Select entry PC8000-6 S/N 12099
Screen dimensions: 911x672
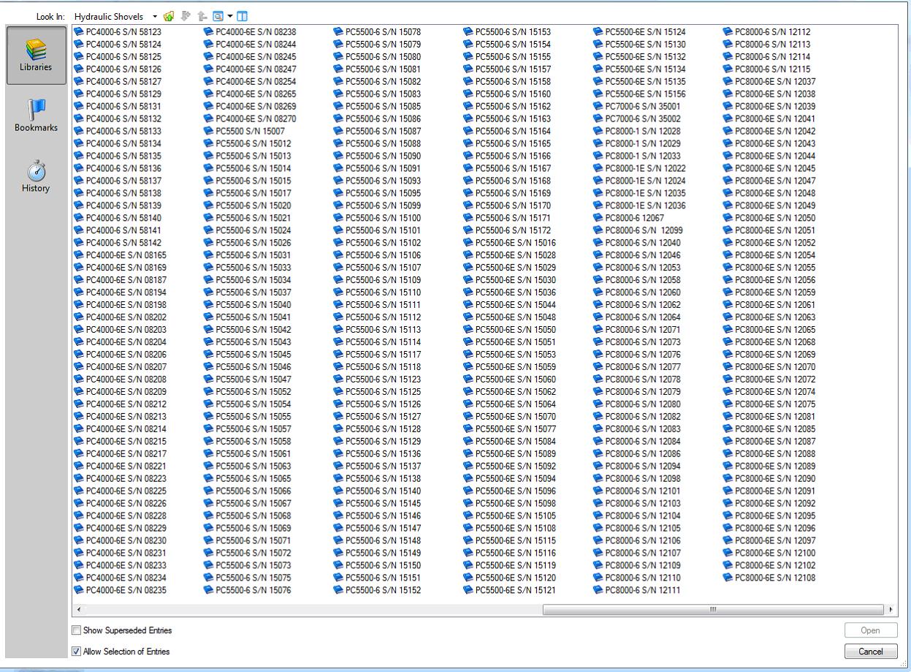(644, 230)
